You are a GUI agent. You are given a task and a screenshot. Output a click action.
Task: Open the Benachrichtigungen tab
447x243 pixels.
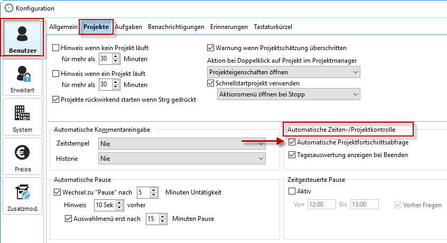(x=176, y=26)
